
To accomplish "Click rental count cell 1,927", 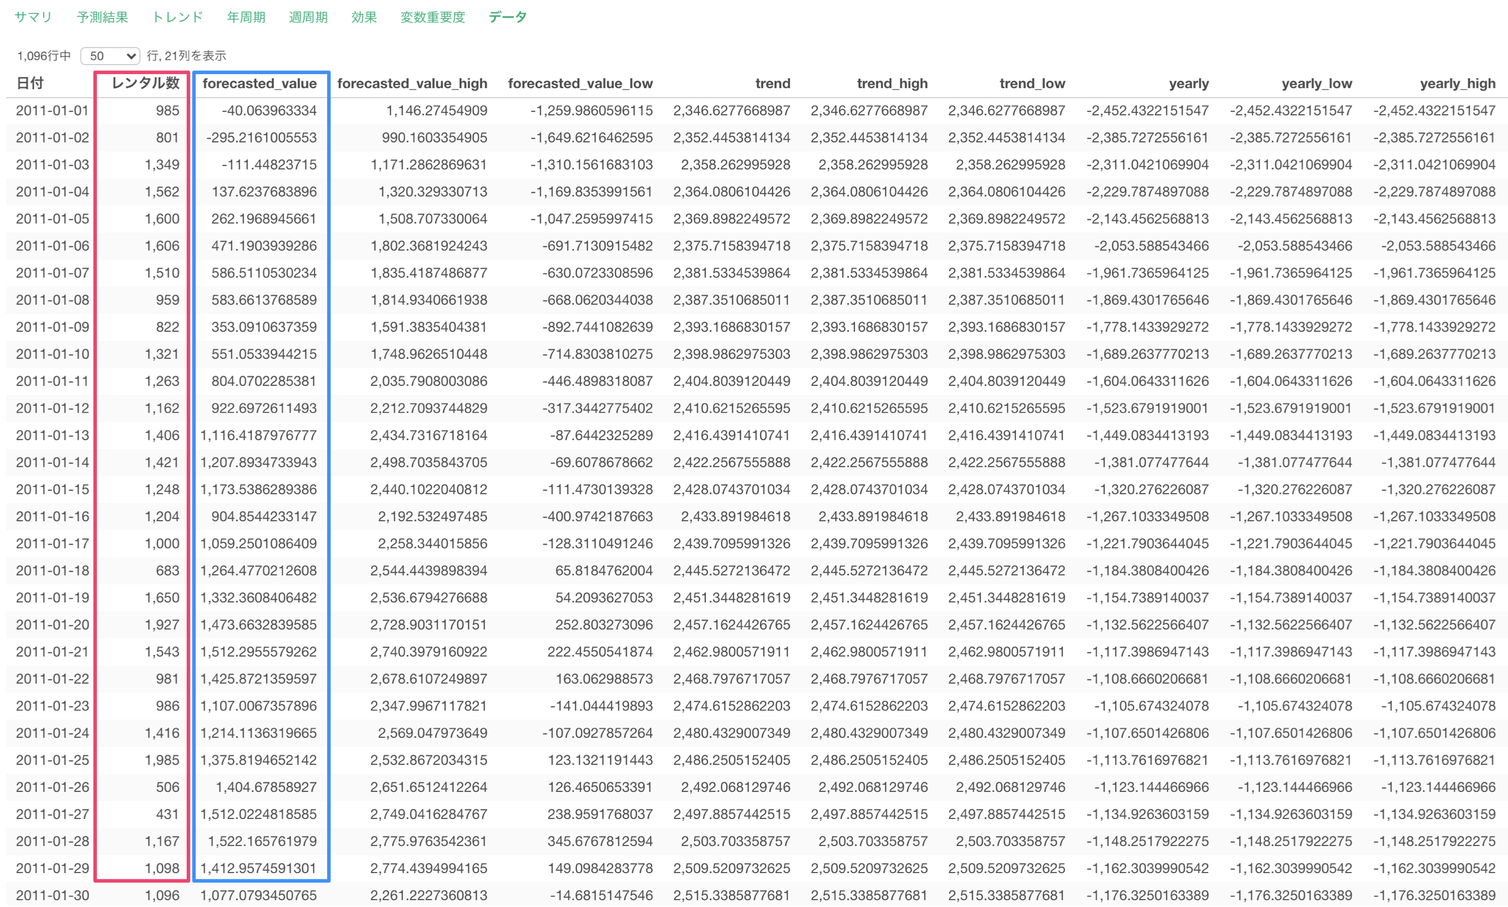I will pyautogui.click(x=162, y=625).
